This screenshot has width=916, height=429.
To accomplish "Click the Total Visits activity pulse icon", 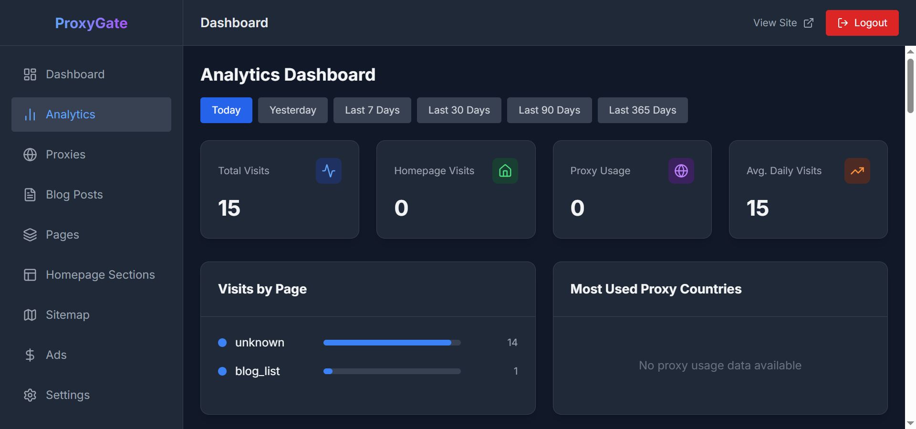I will tap(329, 171).
